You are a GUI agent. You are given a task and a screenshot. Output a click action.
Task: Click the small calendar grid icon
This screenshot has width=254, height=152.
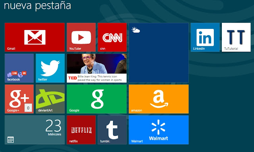pos(11,140)
